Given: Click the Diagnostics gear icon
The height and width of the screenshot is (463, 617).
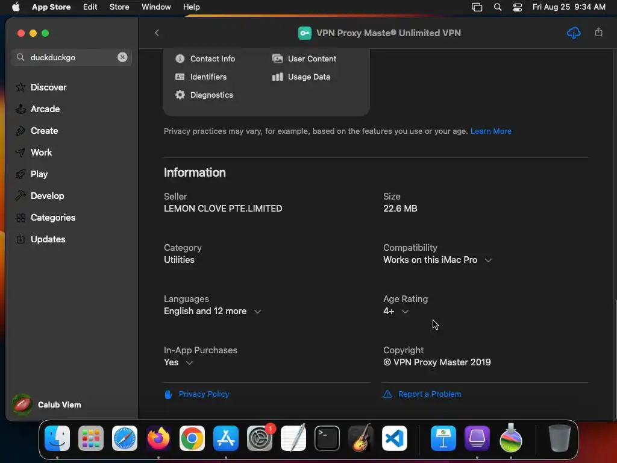Looking at the screenshot, I should [180, 95].
